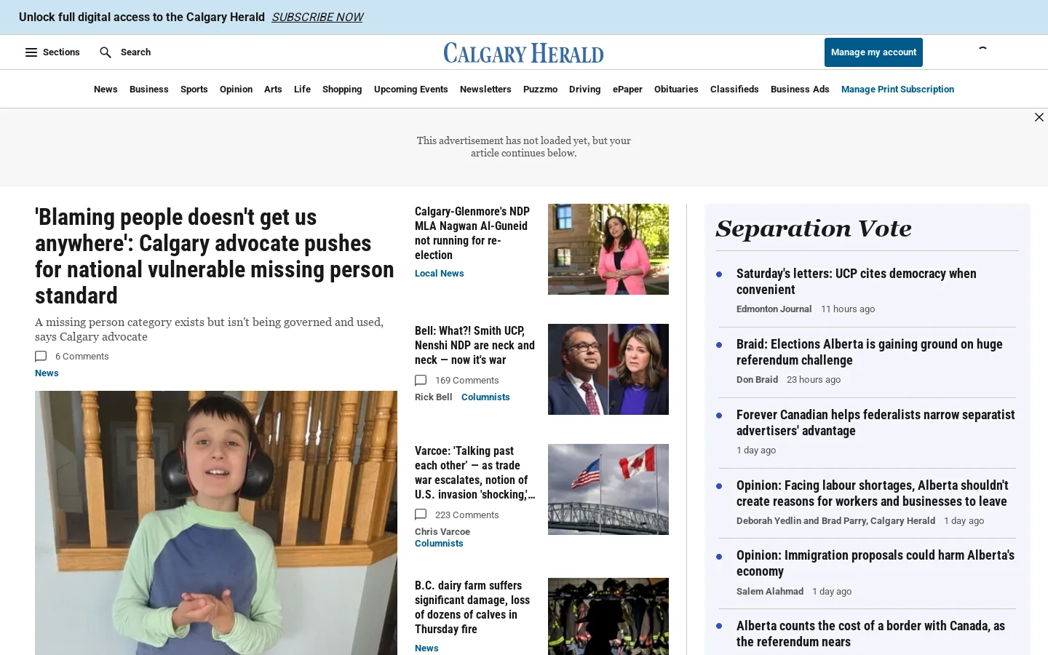Open the Shopping nav item
Image resolution: width=1048 pixels, height=655 pixels.
point(342,90)
